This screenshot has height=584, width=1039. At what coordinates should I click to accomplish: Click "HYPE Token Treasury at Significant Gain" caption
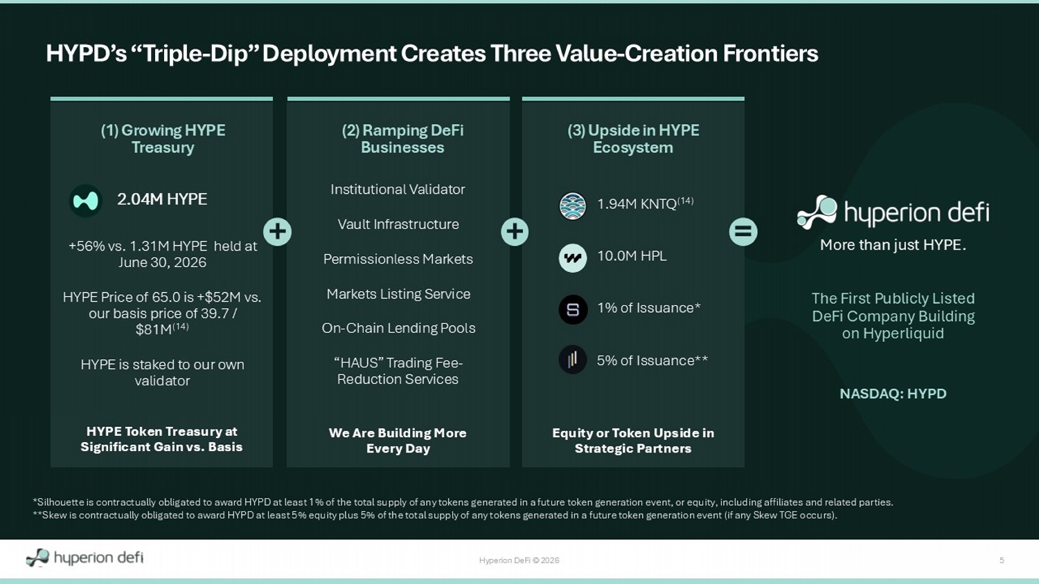161,439
